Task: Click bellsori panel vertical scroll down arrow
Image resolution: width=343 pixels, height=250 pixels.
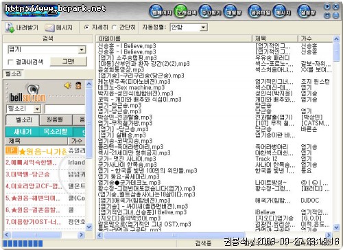Action: (x=89, y=227)
